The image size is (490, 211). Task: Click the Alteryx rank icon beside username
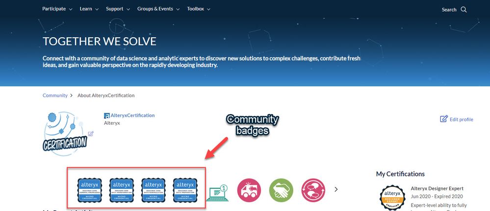point(107,116)
